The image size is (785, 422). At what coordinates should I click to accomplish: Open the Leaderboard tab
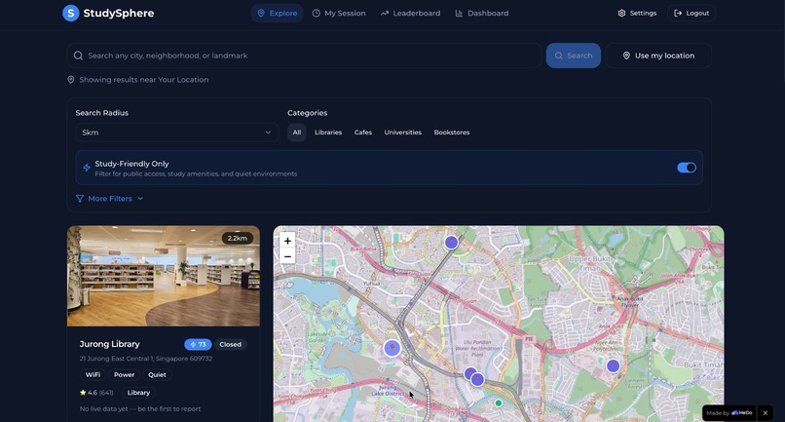click(411, 13)
